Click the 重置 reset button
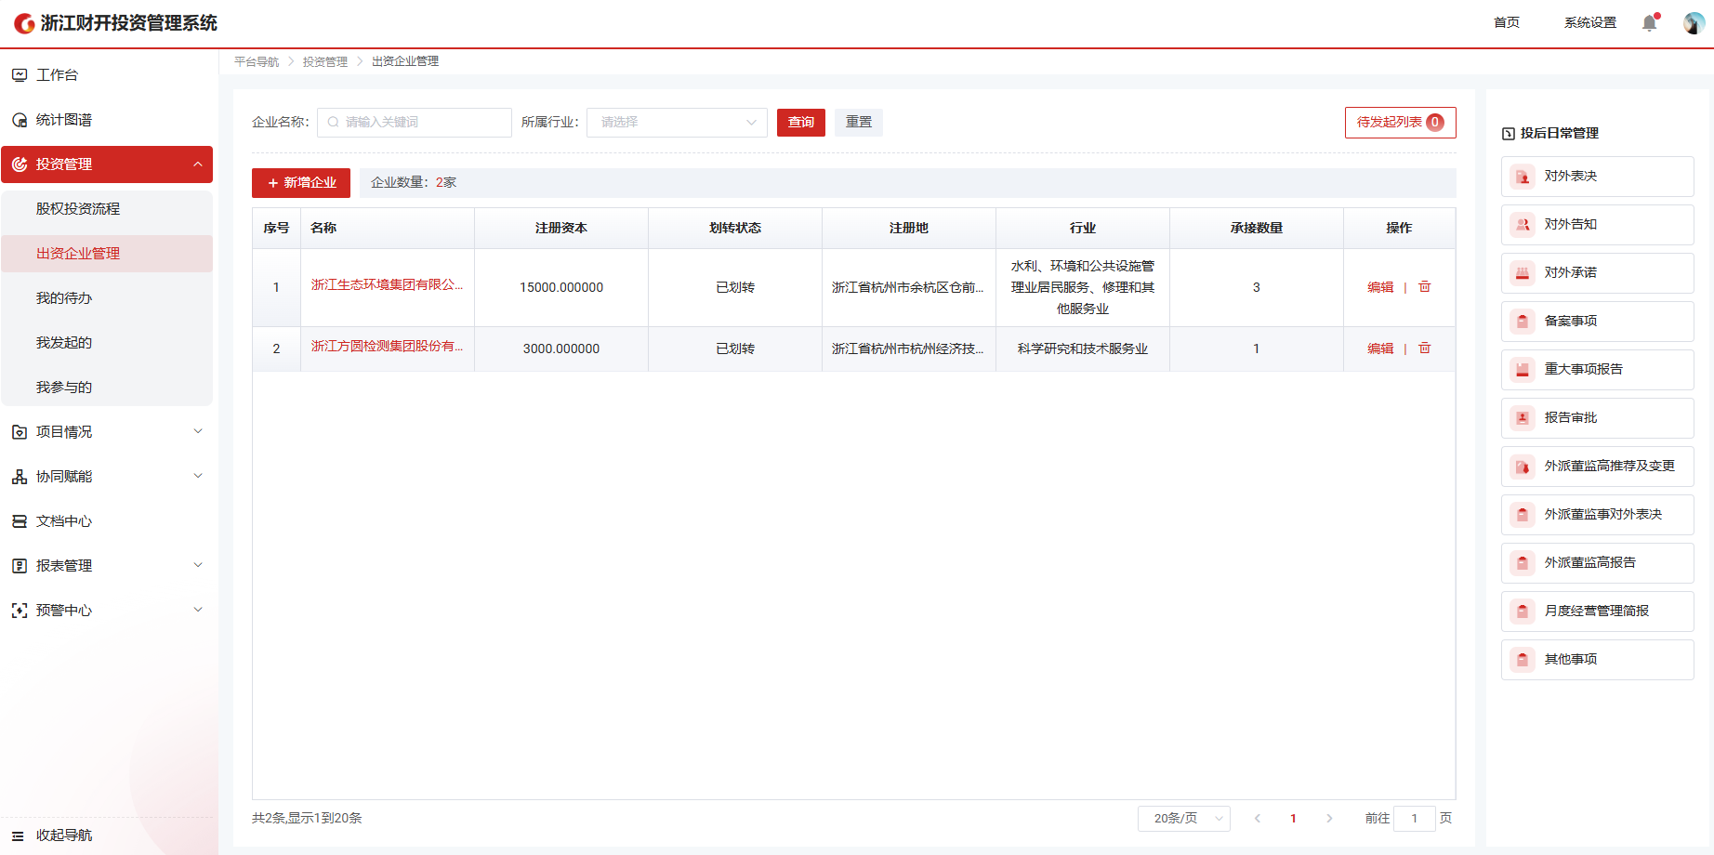 859,123
